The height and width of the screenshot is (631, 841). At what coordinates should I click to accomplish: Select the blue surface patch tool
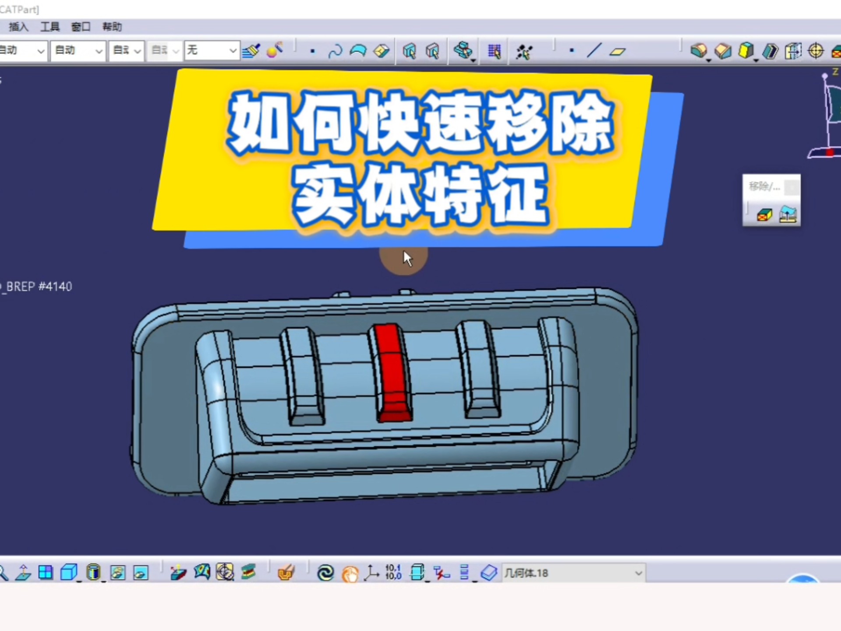coord(358,51)
